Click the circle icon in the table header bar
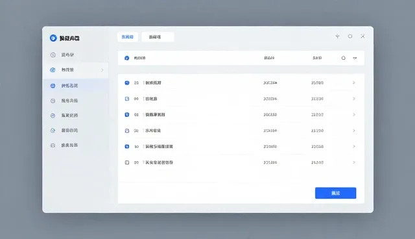 click(343, 58)
